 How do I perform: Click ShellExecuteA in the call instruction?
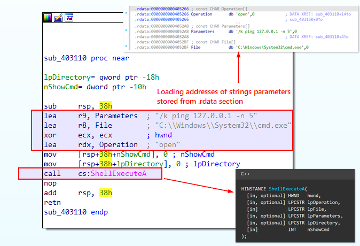tap(119, 174)
